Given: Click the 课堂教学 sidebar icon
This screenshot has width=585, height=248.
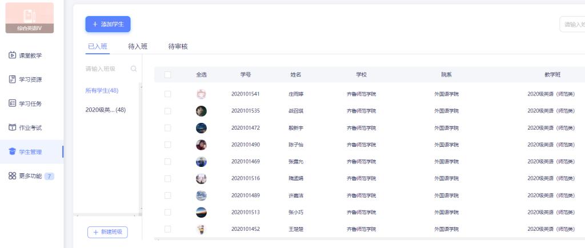Looking at the screenshot, I should pos(13,55).
